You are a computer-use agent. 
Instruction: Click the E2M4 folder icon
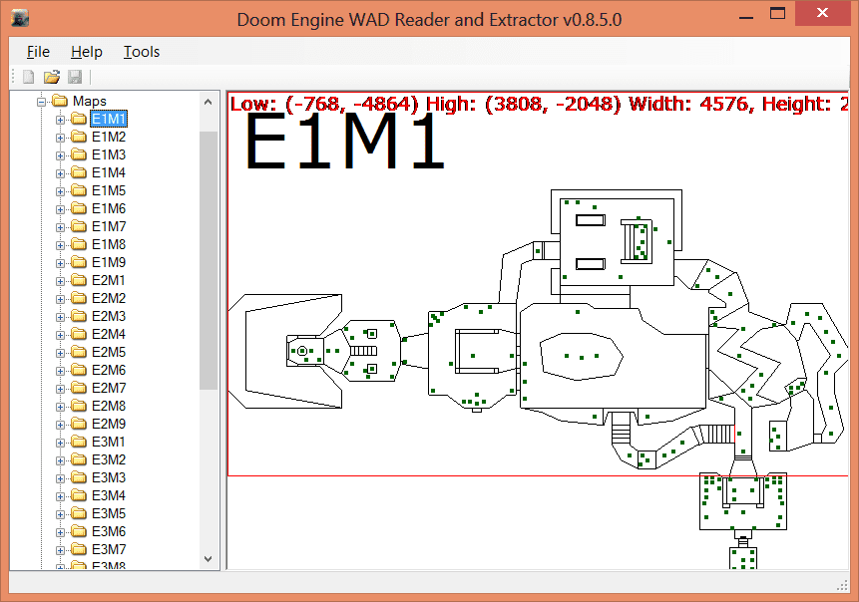click(x=79, y=334)
